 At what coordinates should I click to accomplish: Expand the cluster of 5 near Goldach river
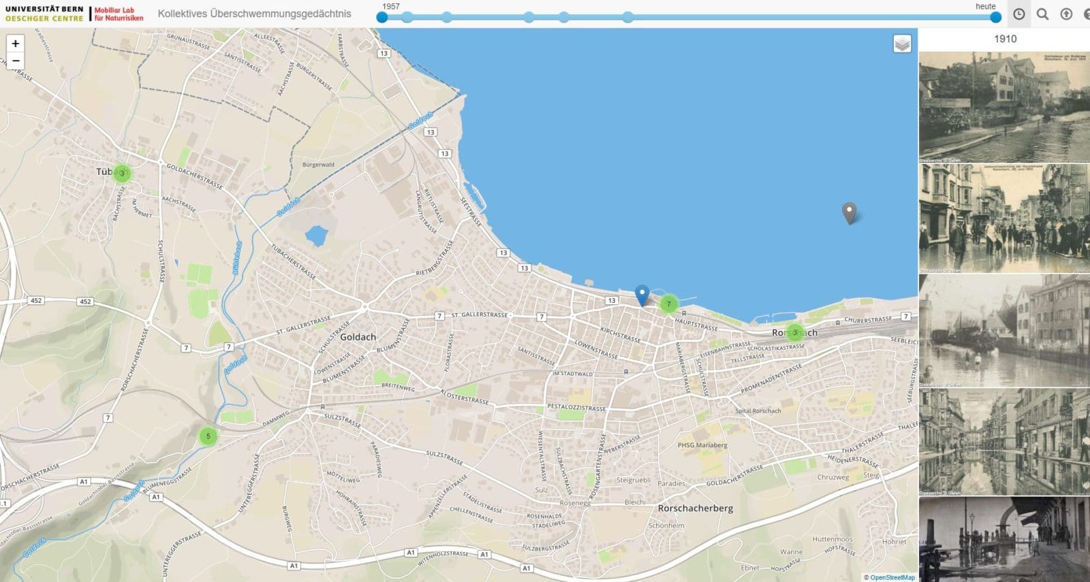[x=208, y=436]
